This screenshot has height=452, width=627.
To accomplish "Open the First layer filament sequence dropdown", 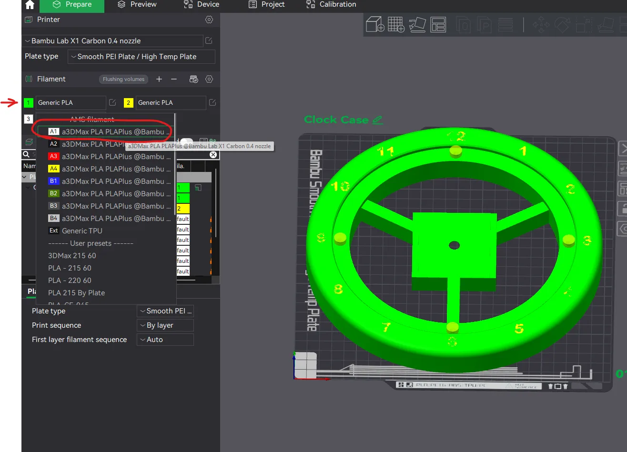I will (165, 340).
